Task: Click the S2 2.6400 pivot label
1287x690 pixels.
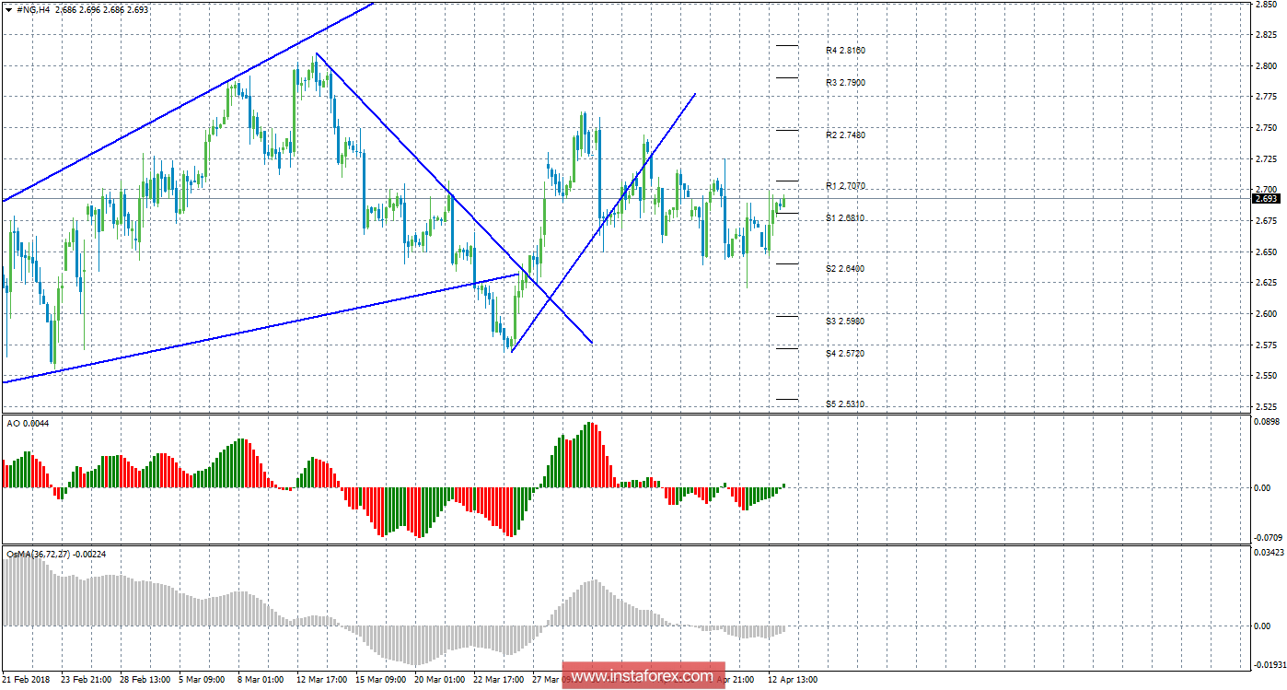Action: 845,269
